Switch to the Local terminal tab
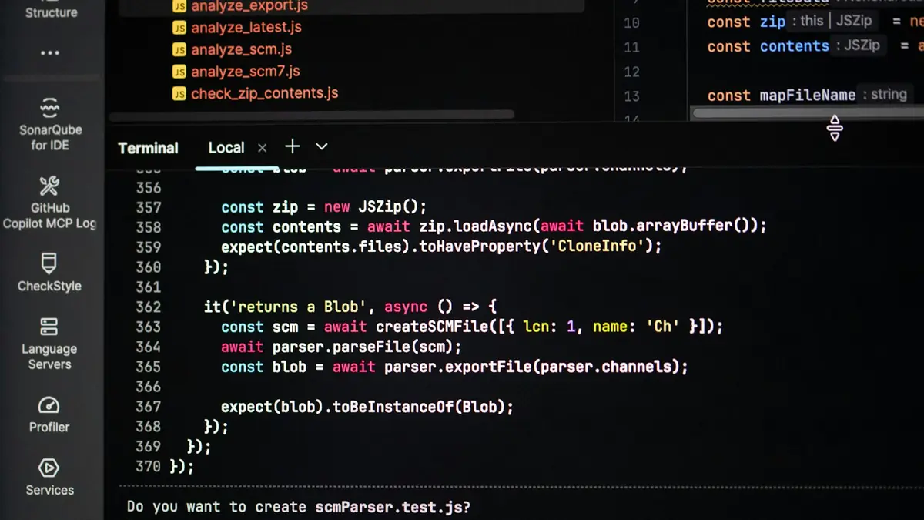924x520 pixels. [226, 147]
